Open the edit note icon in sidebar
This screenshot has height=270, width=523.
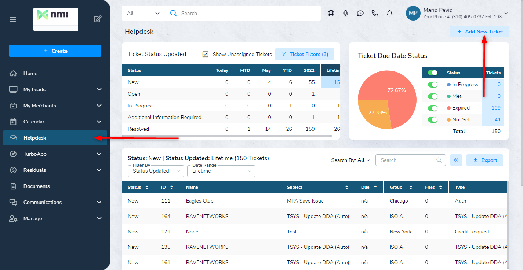(98, 19)
